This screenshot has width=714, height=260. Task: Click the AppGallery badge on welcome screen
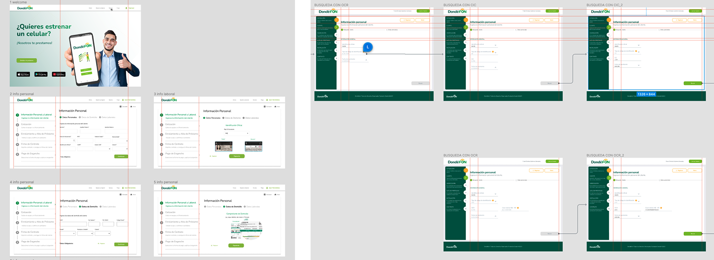click(59, 74)
